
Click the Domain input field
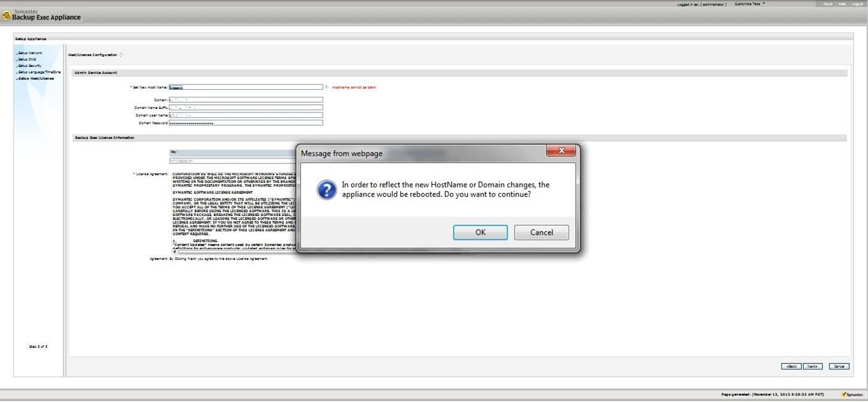click(x=246, y=100)
